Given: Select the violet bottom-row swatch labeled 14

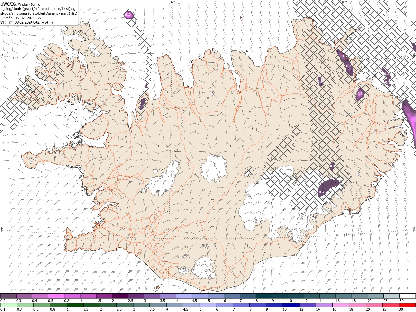Looking at the screenshot, I should click(x=324, y=305).
